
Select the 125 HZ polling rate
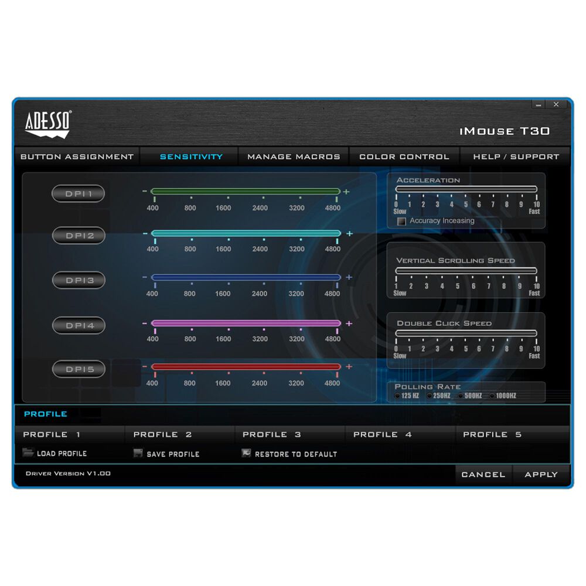click(397, 396)
